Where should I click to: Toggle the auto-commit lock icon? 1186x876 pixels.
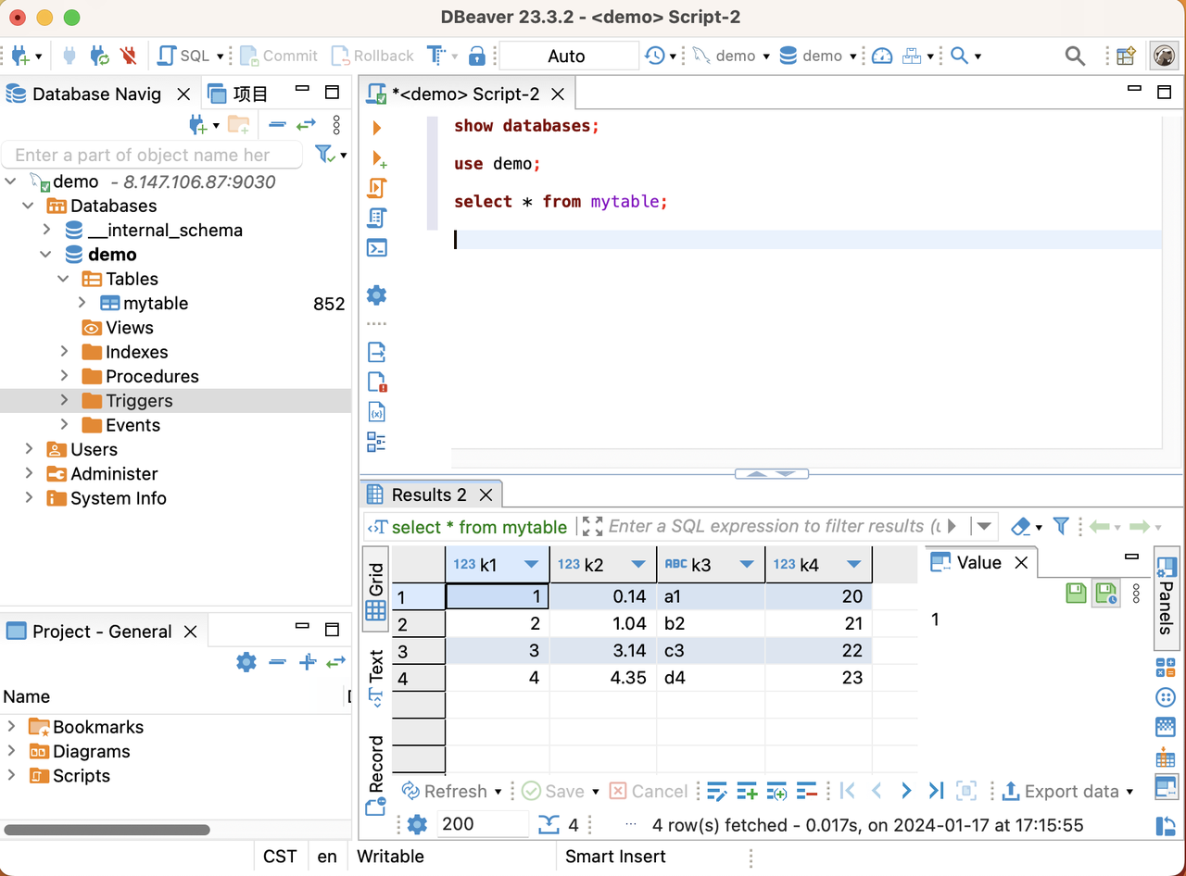pyautogui.click(x=478, y=56)
